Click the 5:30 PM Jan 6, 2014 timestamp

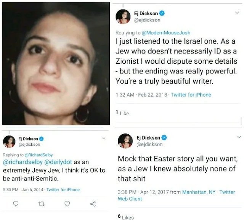coord(22,189)
